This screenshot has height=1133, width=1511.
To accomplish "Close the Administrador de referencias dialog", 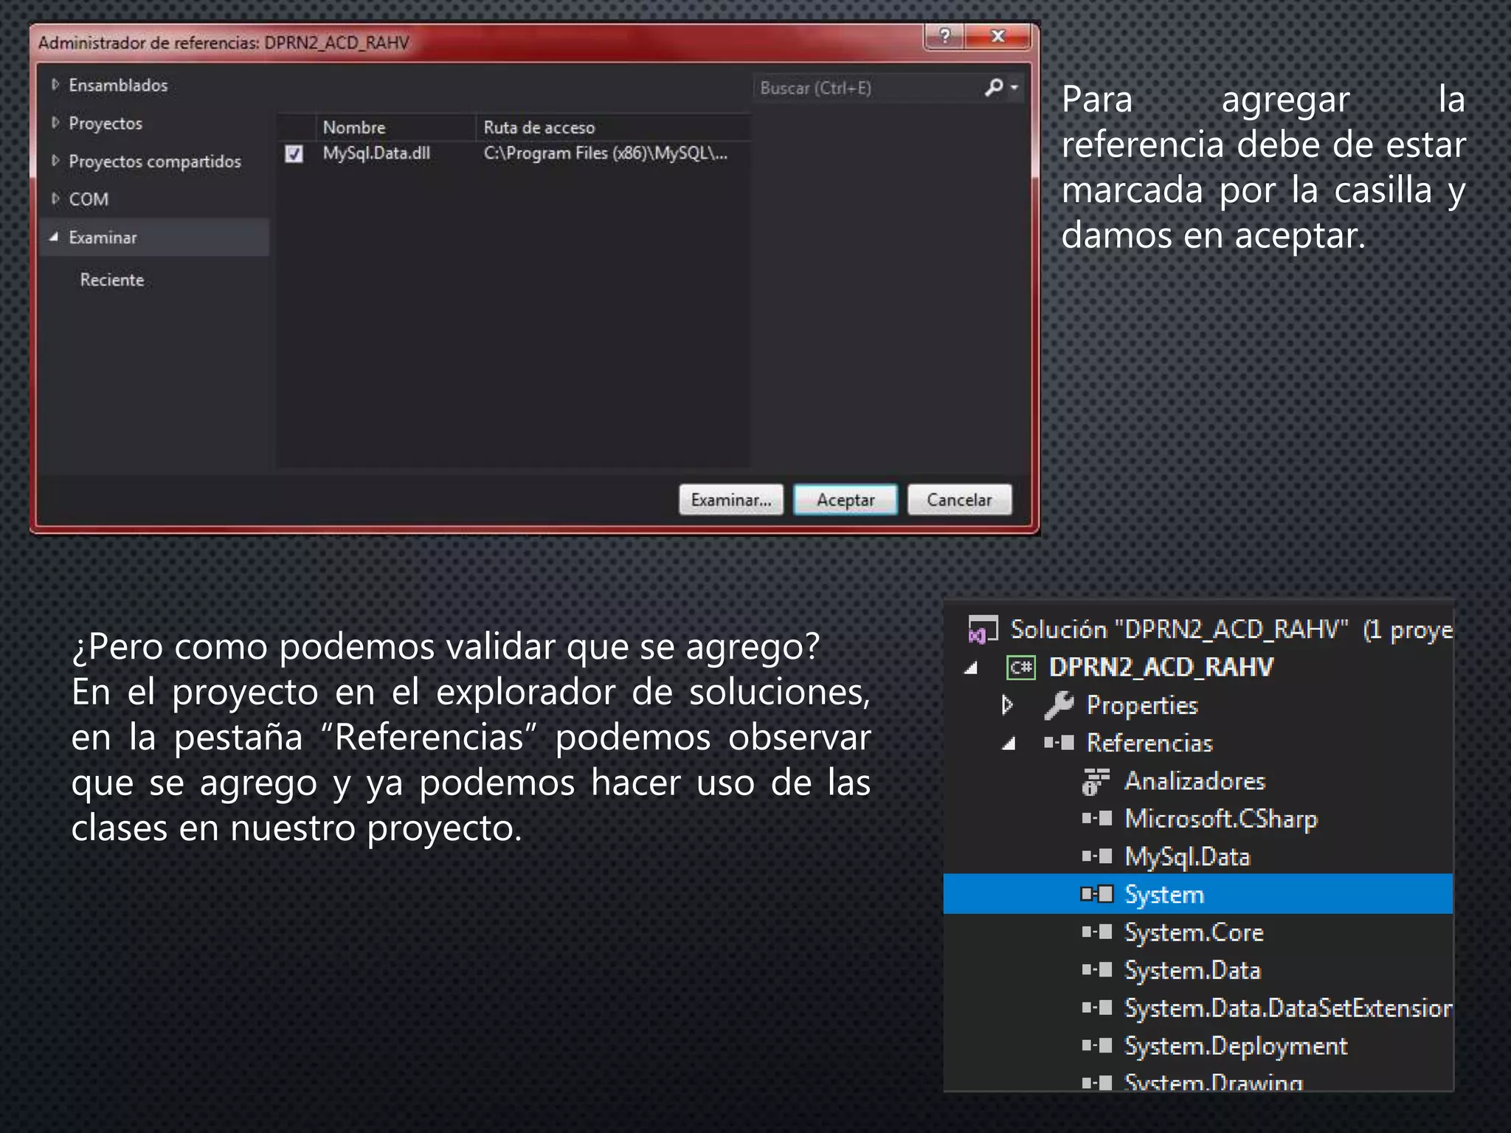I will tap(997, 35).
